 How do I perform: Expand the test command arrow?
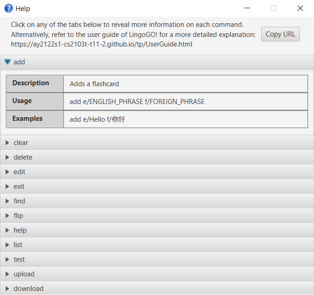7,259
